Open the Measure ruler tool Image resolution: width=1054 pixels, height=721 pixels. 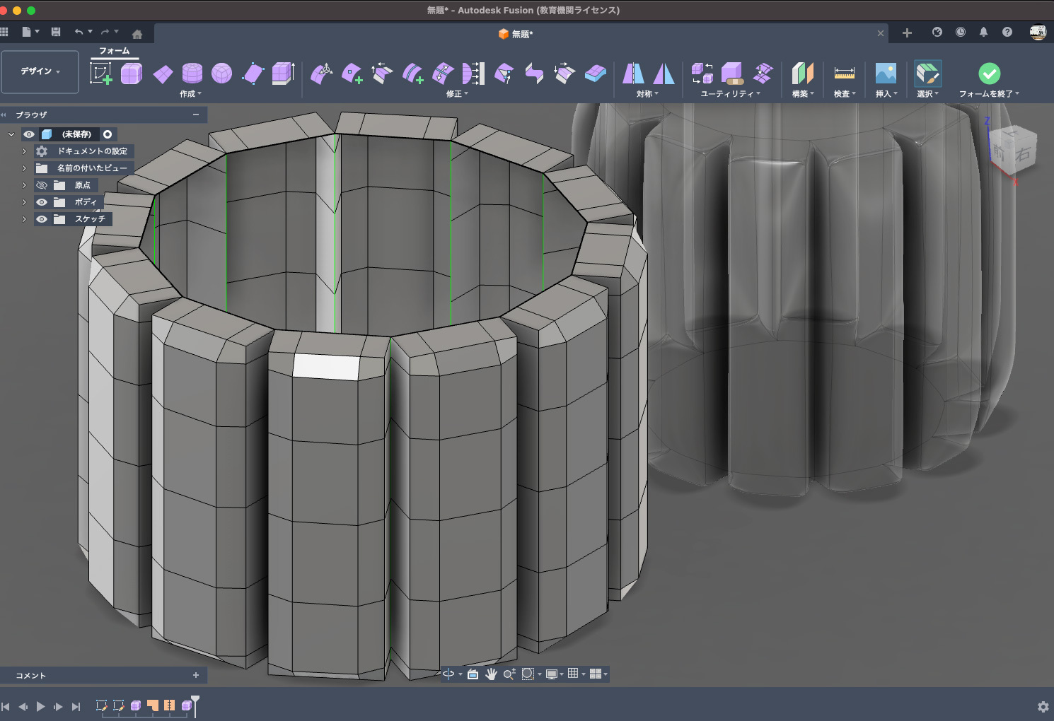coord(844,74)
